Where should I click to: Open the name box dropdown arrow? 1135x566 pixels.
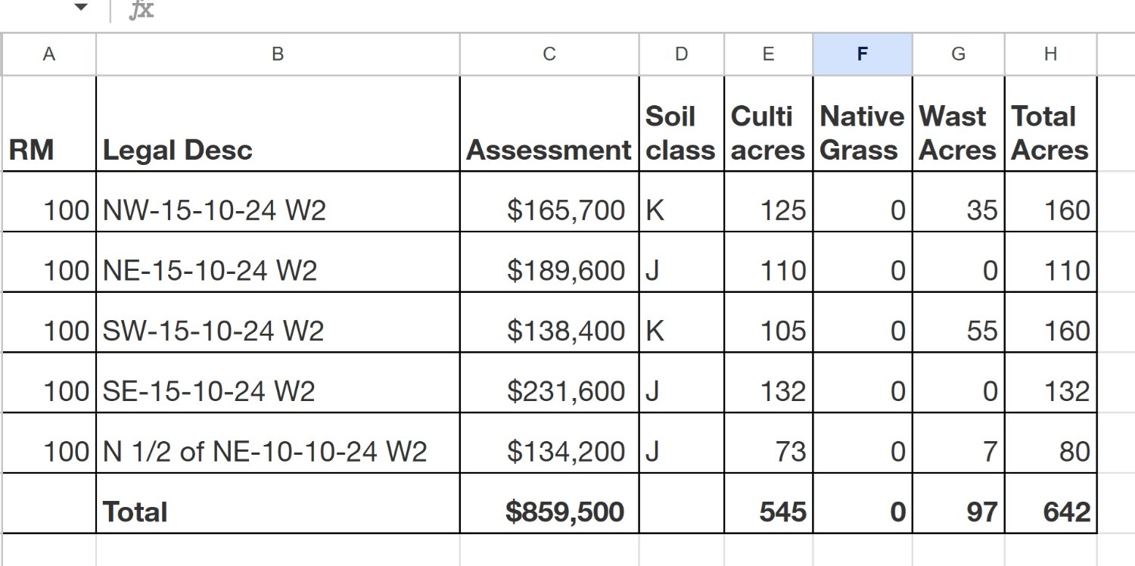point(80,8)
